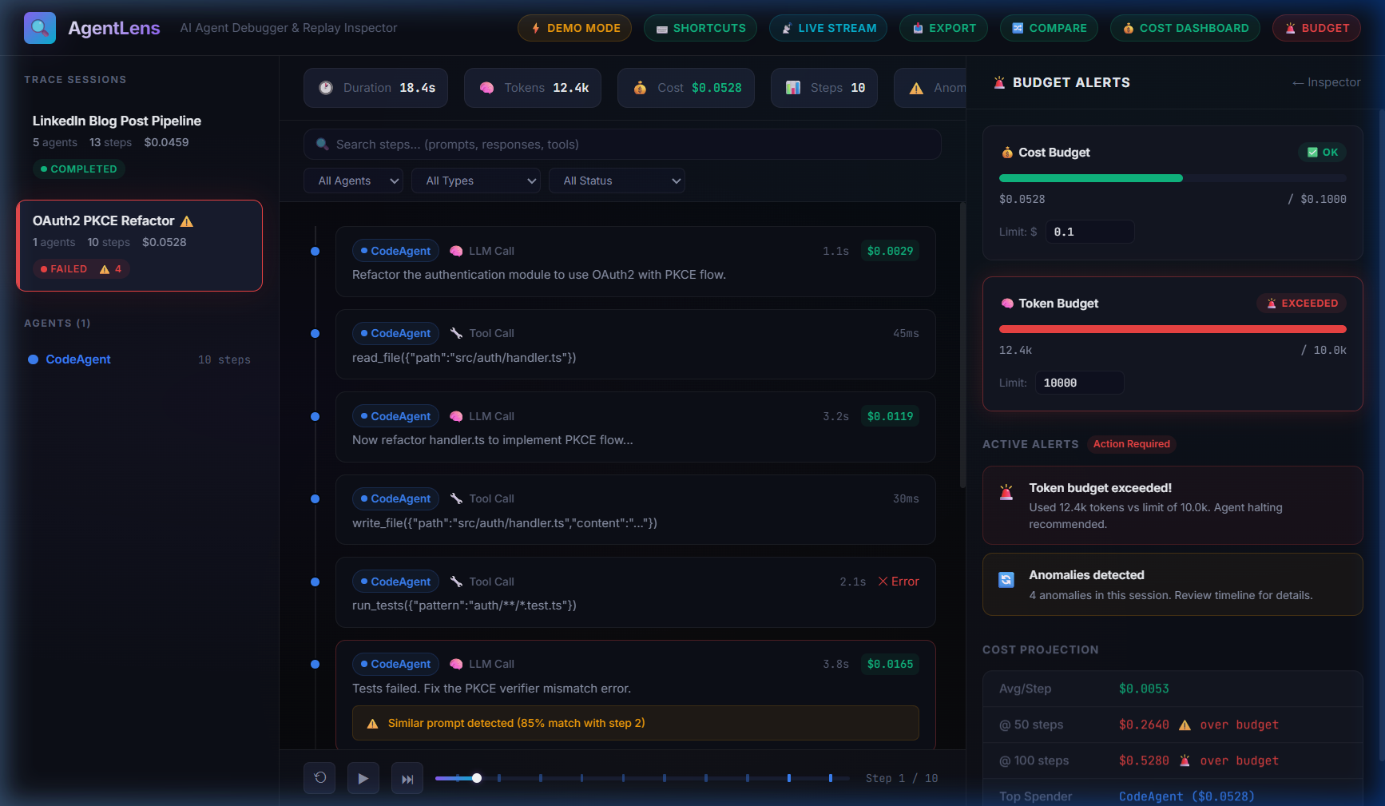Click the Anomalies warning triangle icon
This screenshot has height=806, width=1385.
[x=916, y=88]
